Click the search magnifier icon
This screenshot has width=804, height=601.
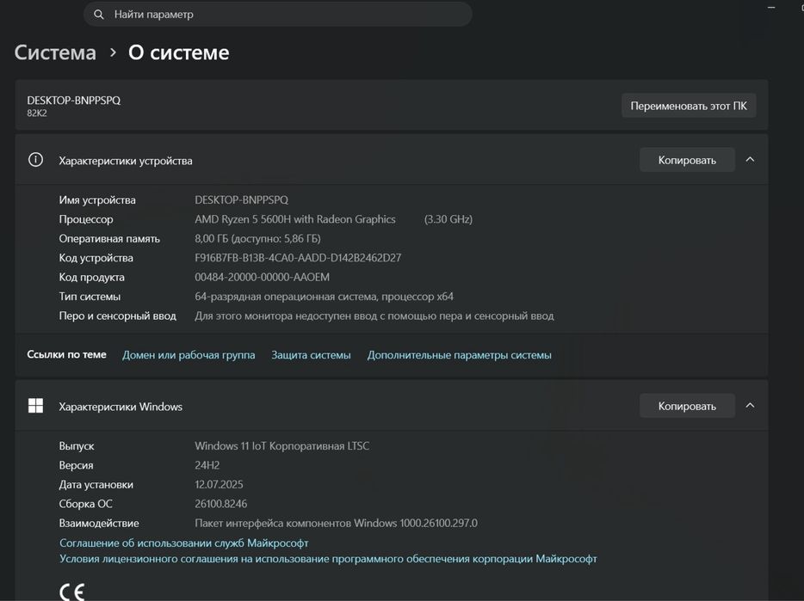coord(98,15)
